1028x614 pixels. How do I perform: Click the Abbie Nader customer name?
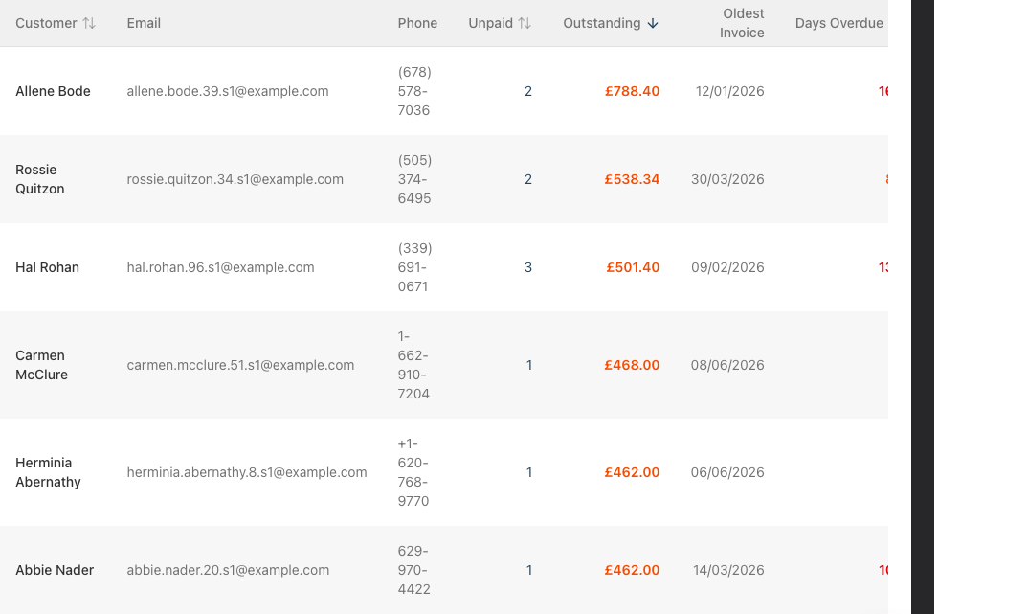tap(55, 570)
